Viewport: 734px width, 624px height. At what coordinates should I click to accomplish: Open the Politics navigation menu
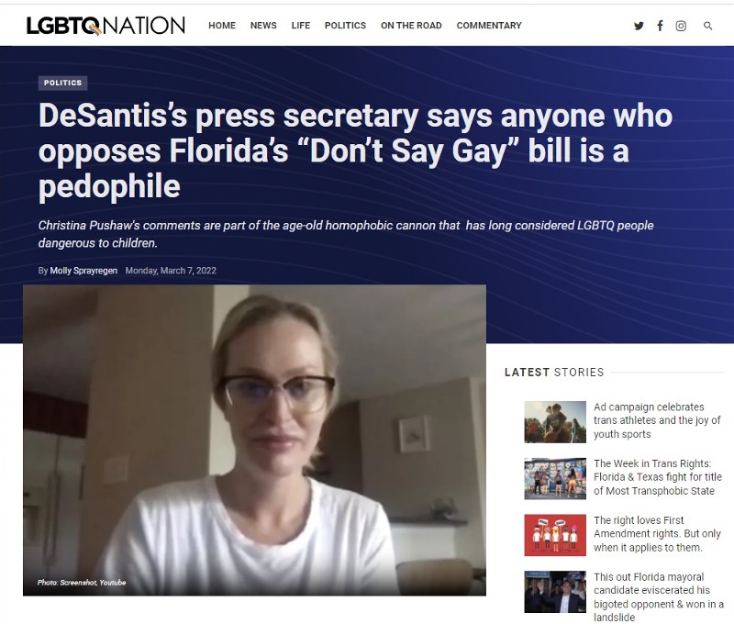346,26
